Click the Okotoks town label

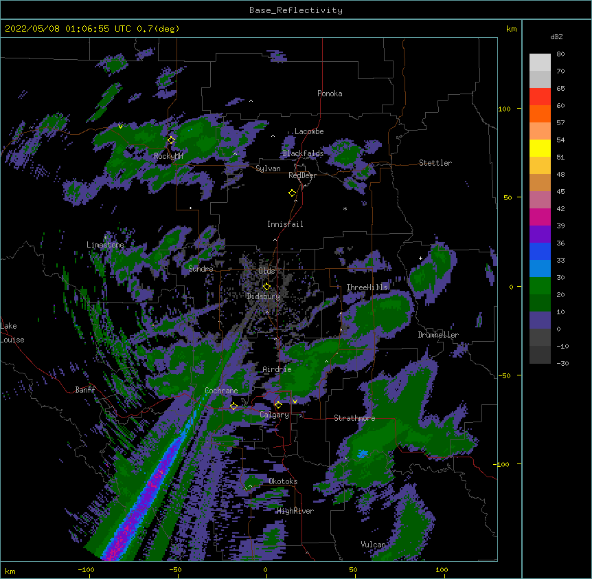click(x=283, y=481)
